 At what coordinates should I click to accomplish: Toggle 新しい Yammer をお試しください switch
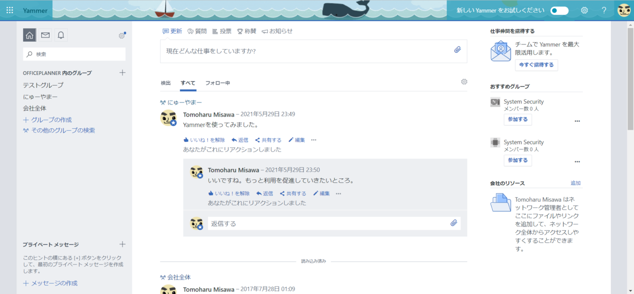pos(559,11)
